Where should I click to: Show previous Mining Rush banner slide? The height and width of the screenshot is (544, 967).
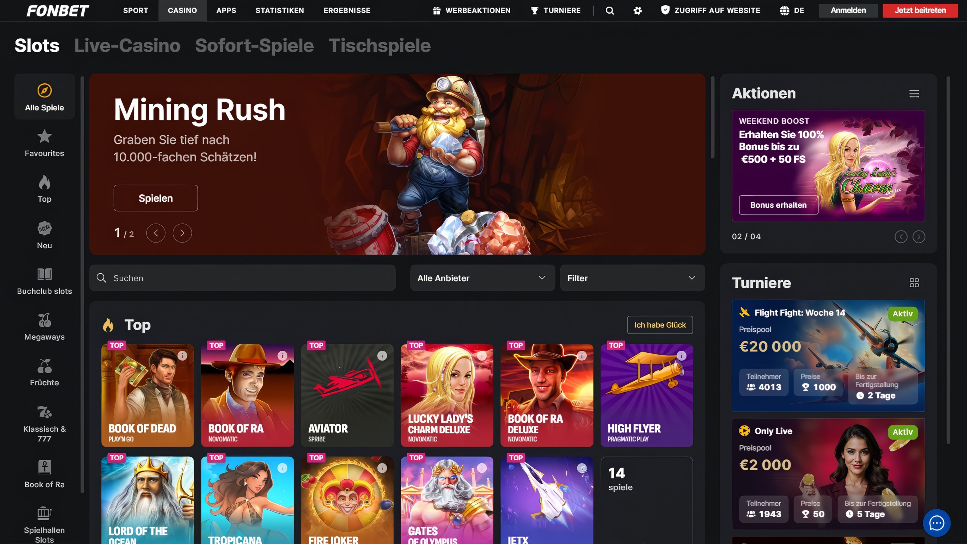(156, 233)
